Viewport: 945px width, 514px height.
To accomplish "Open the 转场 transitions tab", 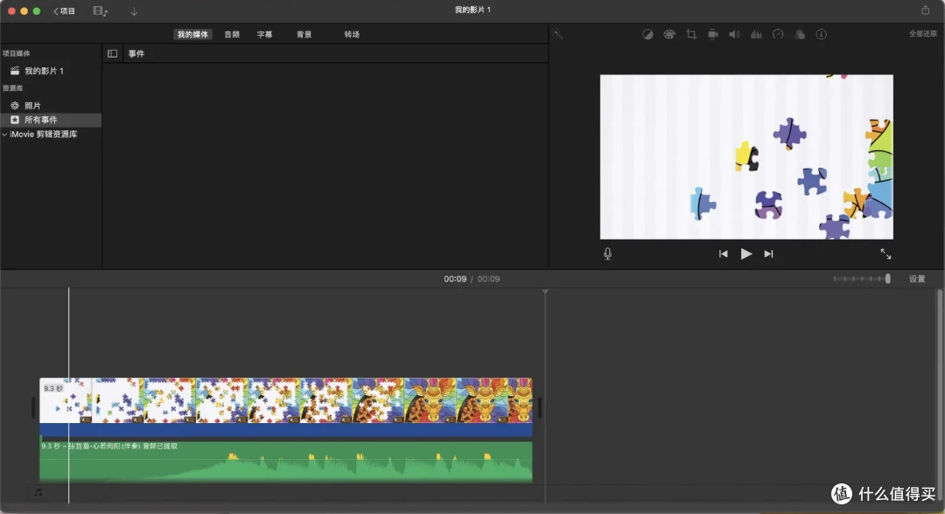I will point(352,34).
